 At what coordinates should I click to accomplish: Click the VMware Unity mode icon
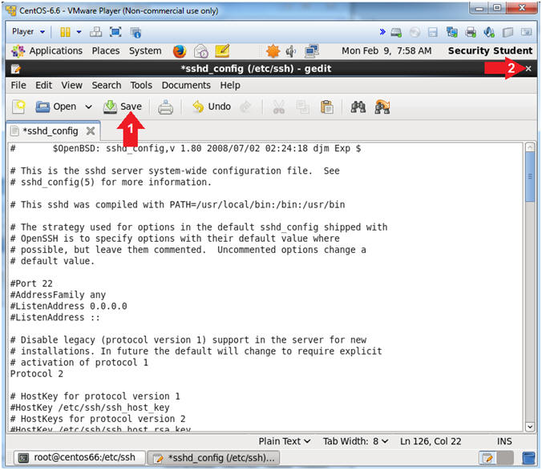[x=135, y=33]
